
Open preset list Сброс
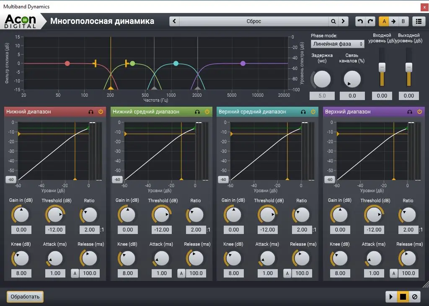tap(253, 21)
